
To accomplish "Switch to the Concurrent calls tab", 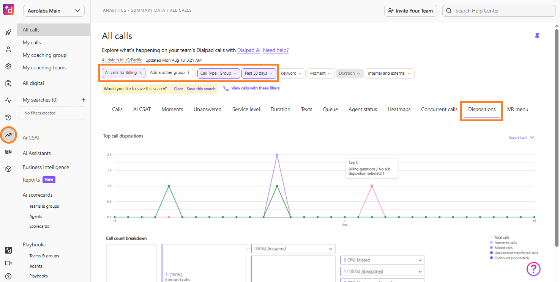I will click(439, 109).
